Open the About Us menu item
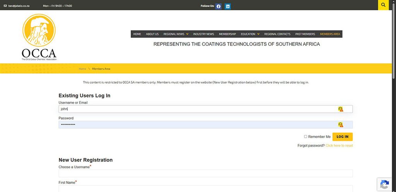Screen dimensions: 396x192 (x=152, y=34)
